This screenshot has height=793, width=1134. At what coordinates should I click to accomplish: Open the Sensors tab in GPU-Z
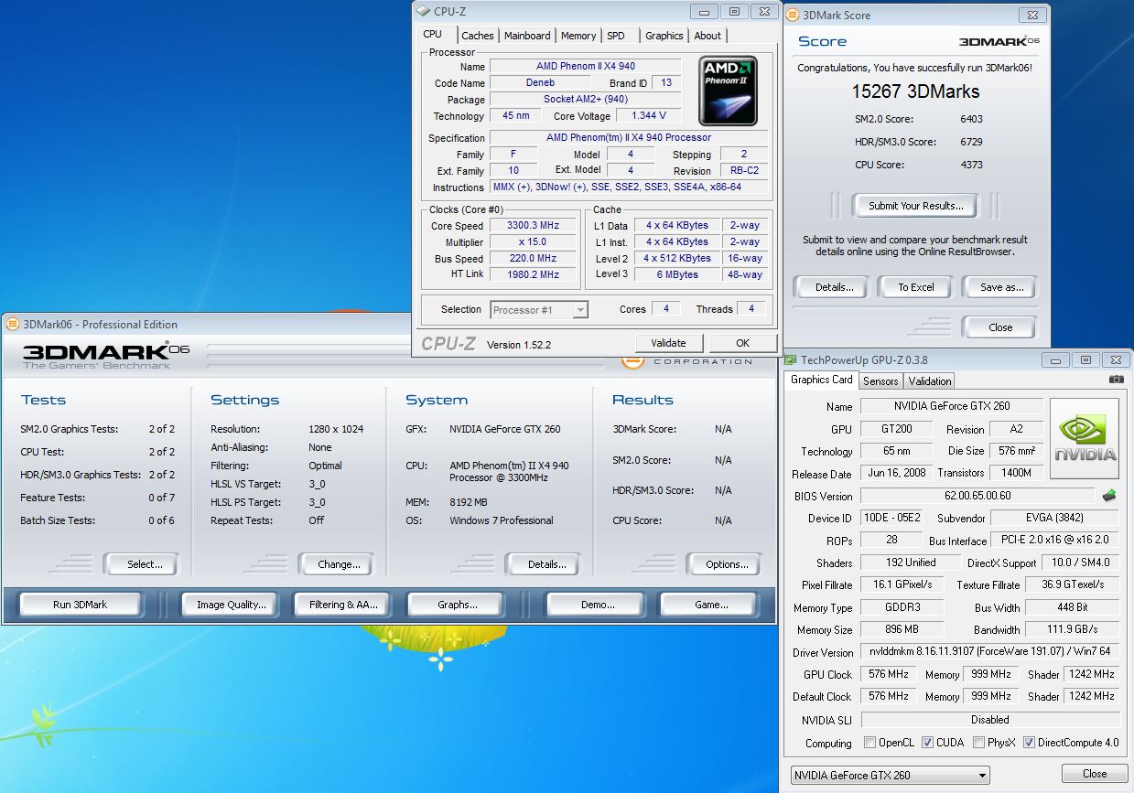click(880, 381)
